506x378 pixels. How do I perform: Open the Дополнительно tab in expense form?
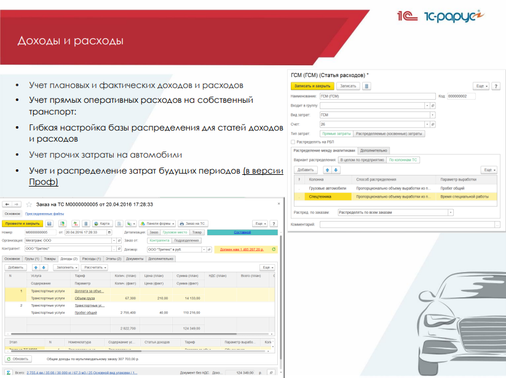coord(373,150)
